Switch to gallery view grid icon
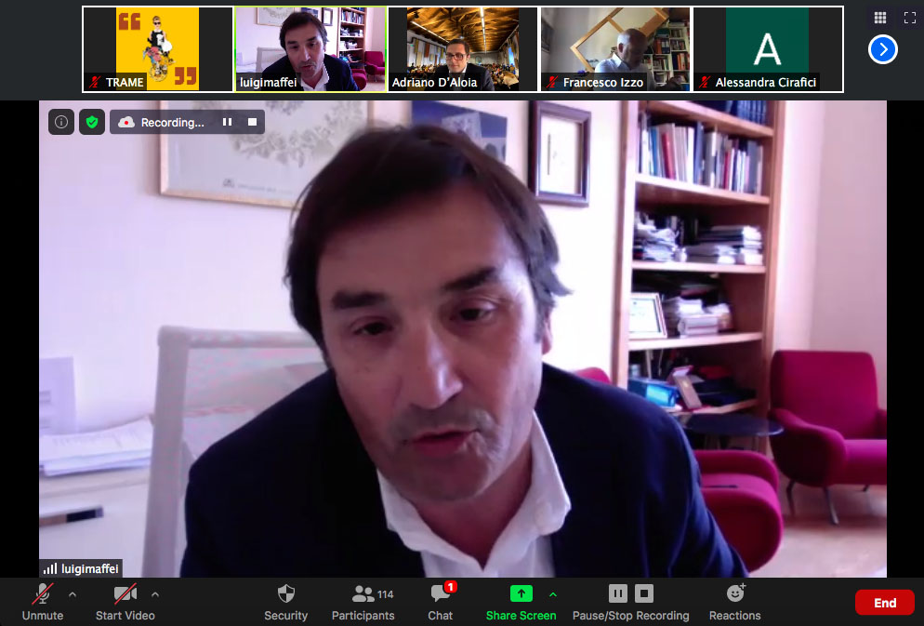 [879, 18]
